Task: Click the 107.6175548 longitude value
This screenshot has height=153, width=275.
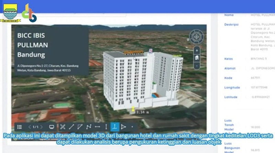Action: 259,87
